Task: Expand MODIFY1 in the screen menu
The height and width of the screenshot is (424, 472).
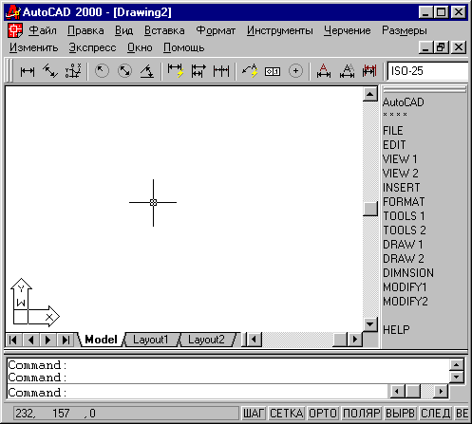Action: pos(405,287)
